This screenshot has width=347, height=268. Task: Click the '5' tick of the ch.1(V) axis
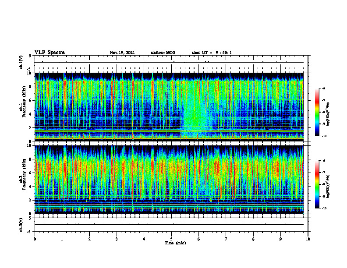click(30, 56)
